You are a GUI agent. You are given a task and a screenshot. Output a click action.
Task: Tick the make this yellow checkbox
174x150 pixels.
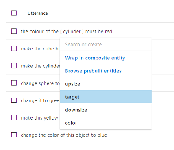coord(14,117)
